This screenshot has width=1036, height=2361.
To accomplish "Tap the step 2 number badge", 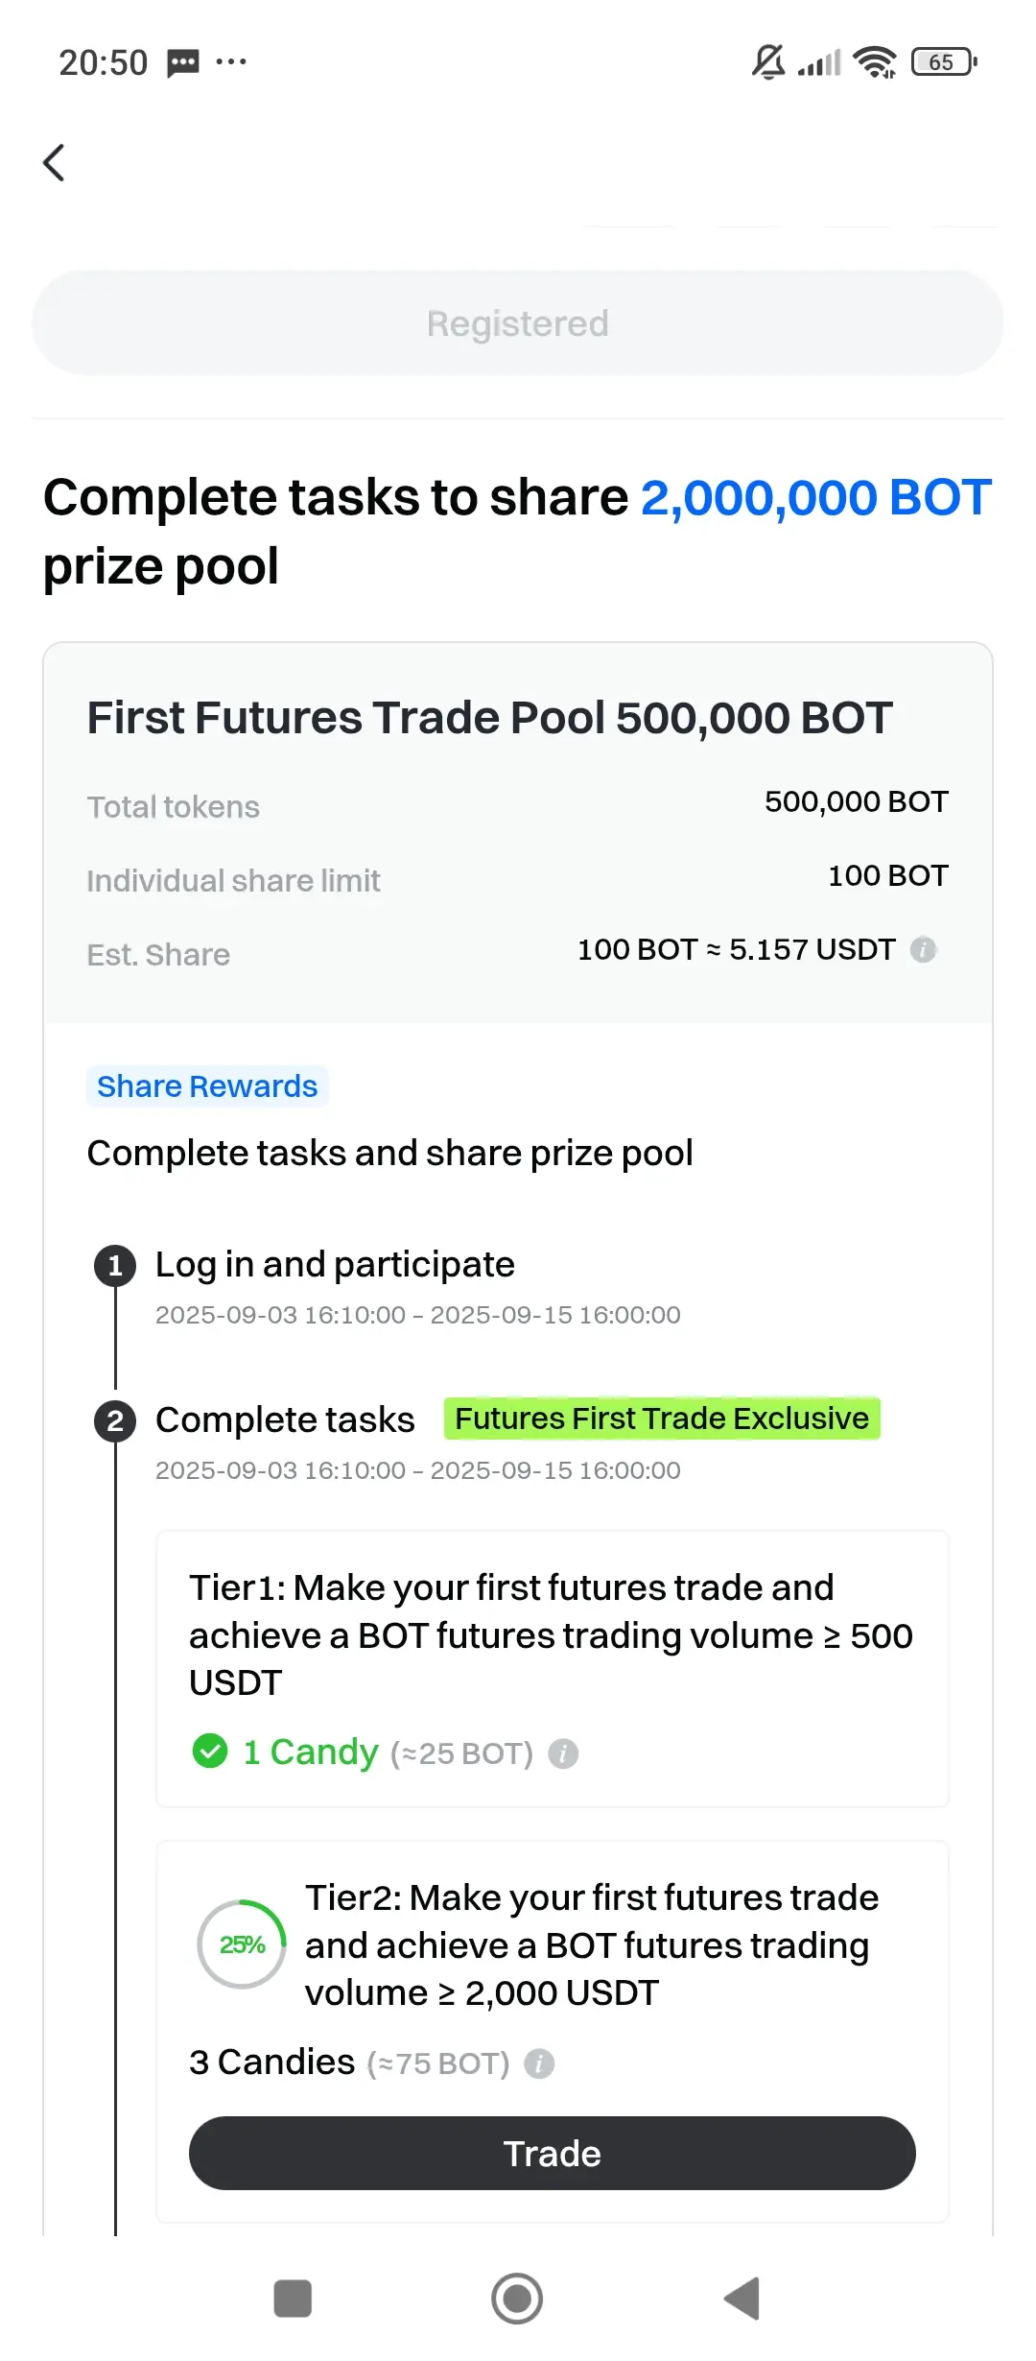I will (115, 1421).
